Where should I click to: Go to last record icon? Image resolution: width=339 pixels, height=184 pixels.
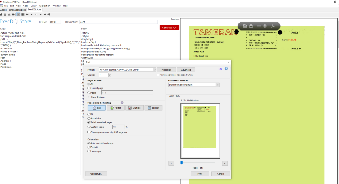pyautogui.click(x=45, y=14)
